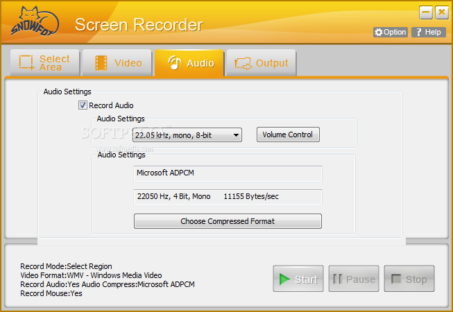Close the Screen Recorder window

pos(442,12)
